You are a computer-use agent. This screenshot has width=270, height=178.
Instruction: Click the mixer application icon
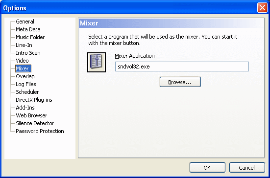pyautogui.click(x=97, y=62)
